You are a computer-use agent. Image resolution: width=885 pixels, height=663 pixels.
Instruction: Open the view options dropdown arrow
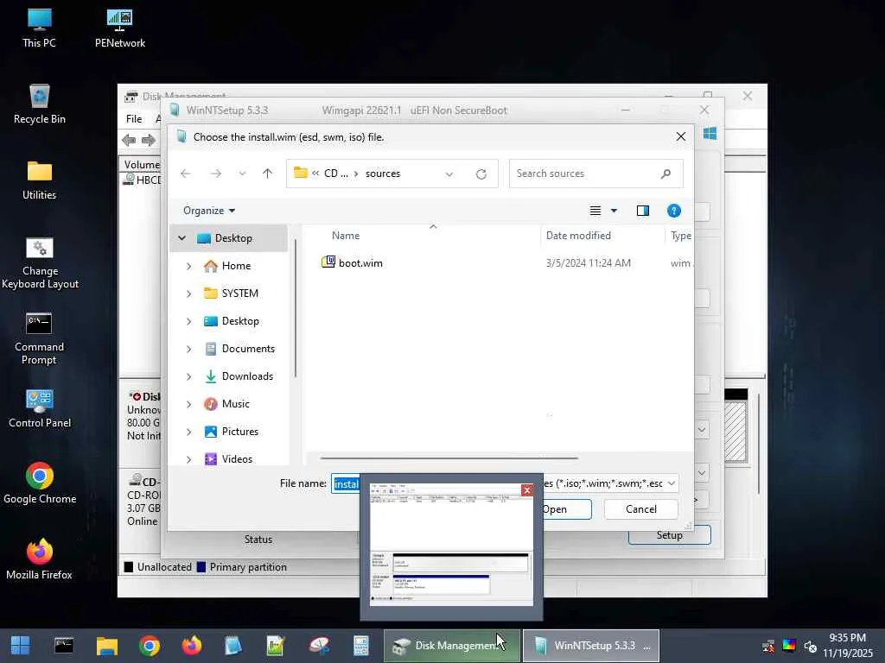pyautogui.click(x=614, y=211)
